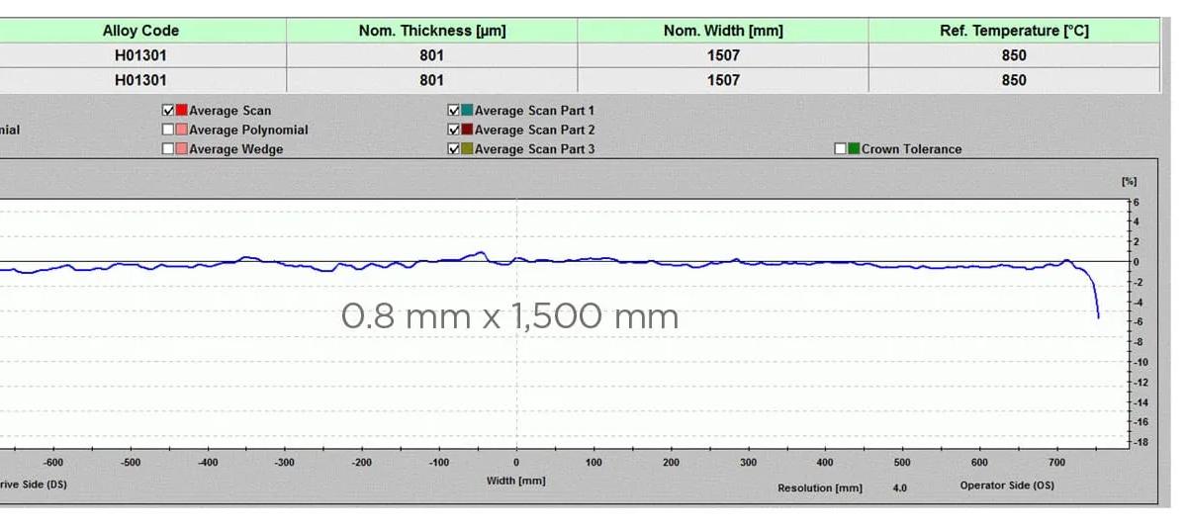Select the first H01301 alloy row
This screenshot has height=529, width=1187.
[x=140, y=55]
